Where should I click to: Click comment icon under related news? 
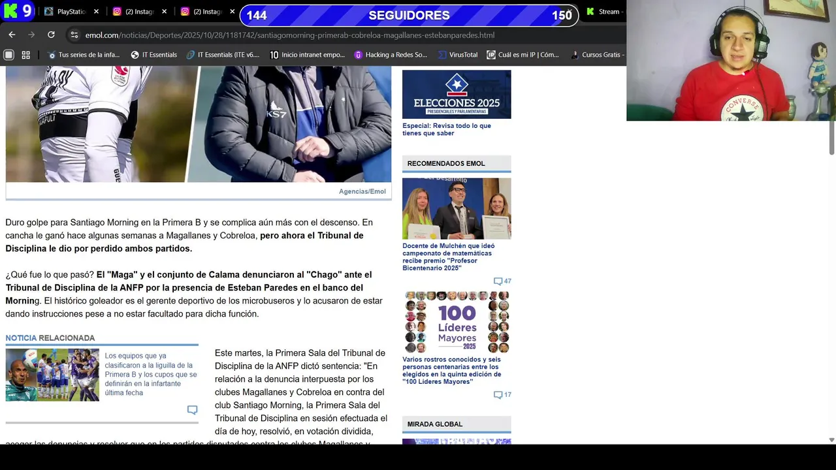click(x=192, y=410)
